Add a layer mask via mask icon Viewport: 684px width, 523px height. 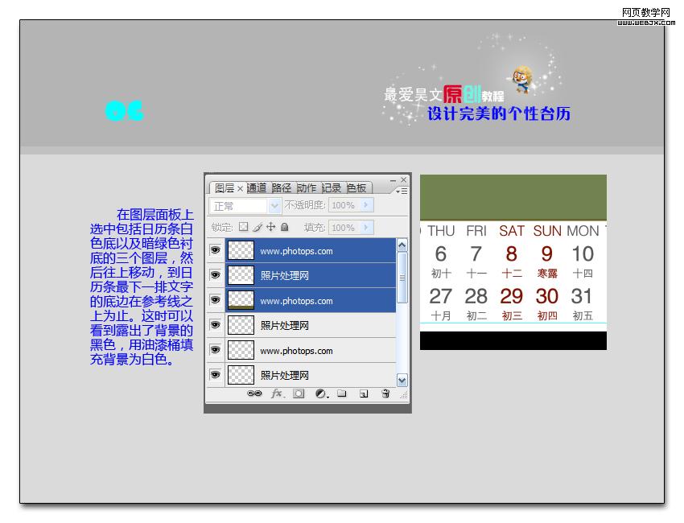click(299, 393)
